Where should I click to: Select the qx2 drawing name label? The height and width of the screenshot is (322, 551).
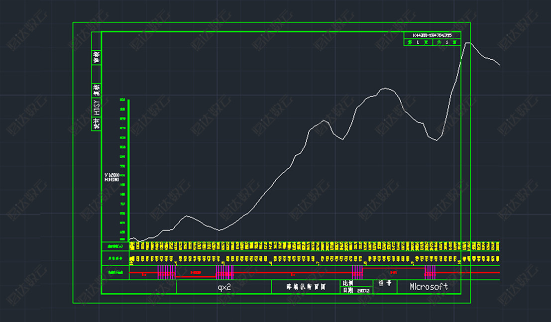coord(224,287)
